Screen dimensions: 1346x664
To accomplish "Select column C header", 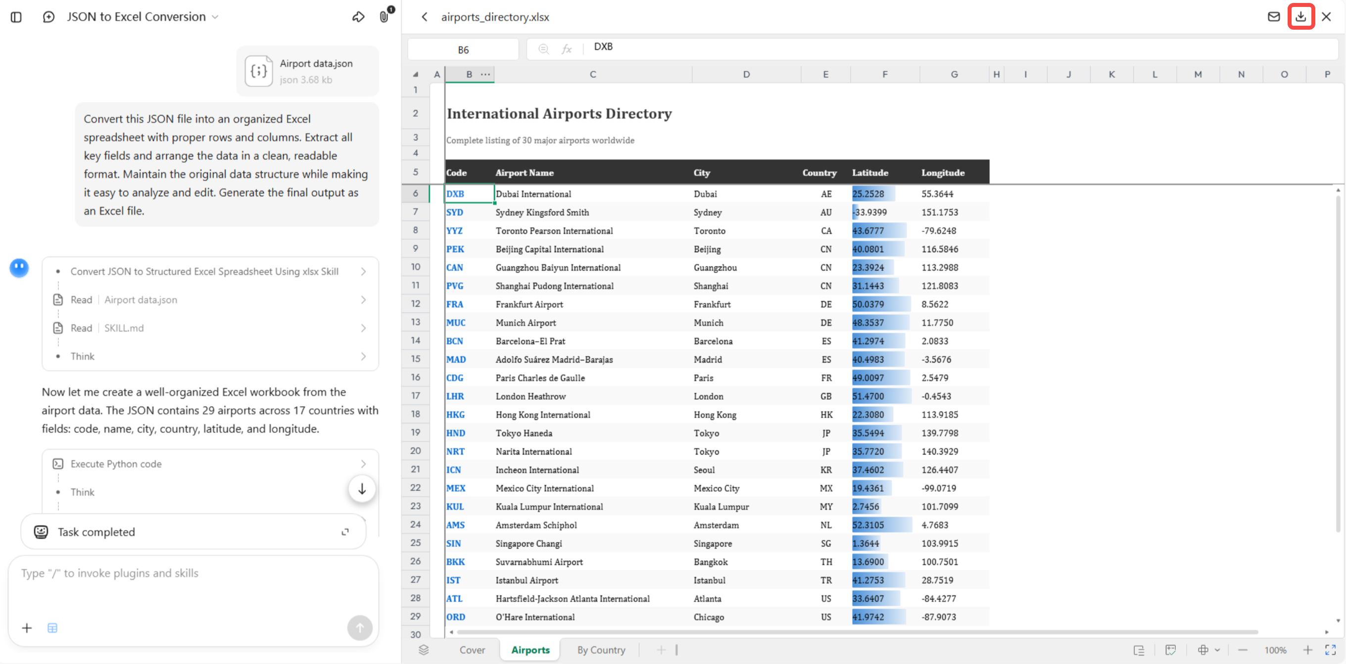I will click(x=592, y=74).
